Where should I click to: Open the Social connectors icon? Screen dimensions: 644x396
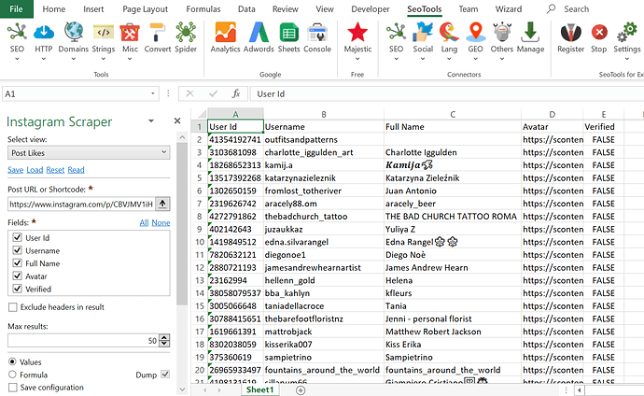point(423,33)
